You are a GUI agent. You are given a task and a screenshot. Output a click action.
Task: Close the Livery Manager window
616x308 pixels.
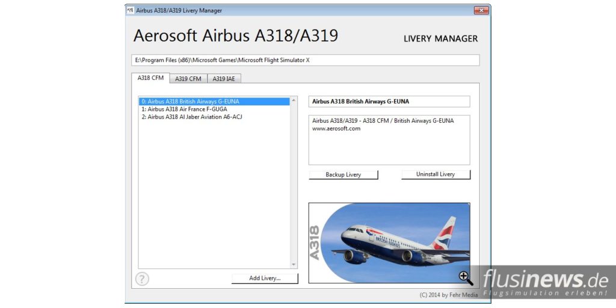pos(481,10)
